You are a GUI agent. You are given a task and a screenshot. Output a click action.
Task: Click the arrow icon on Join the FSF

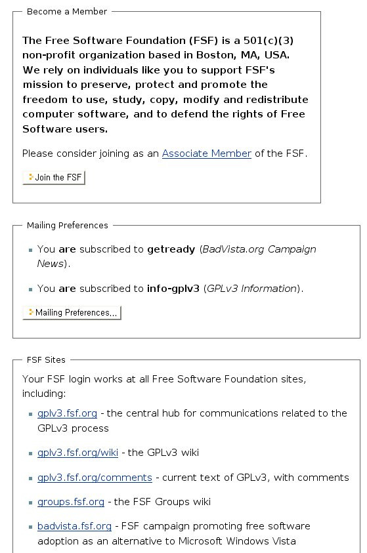pos(31,176)
